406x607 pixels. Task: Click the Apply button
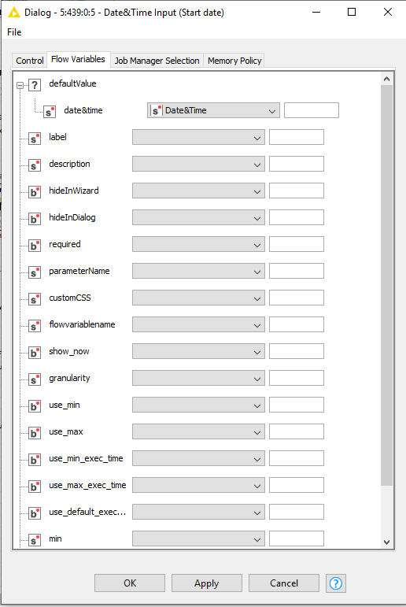(207, 583)
